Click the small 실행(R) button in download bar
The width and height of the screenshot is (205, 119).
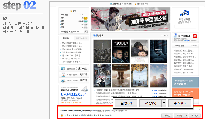(x=167, y=115)
